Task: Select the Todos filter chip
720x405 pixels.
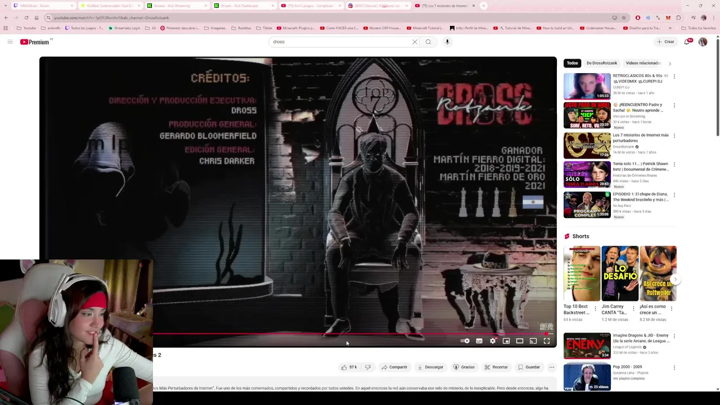Action: pos(573,63)
